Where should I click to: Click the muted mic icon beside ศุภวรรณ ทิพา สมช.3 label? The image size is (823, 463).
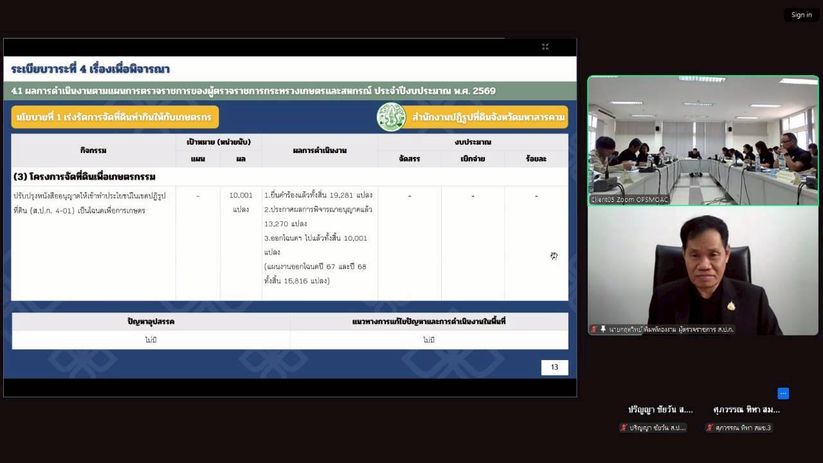(708, 428)
